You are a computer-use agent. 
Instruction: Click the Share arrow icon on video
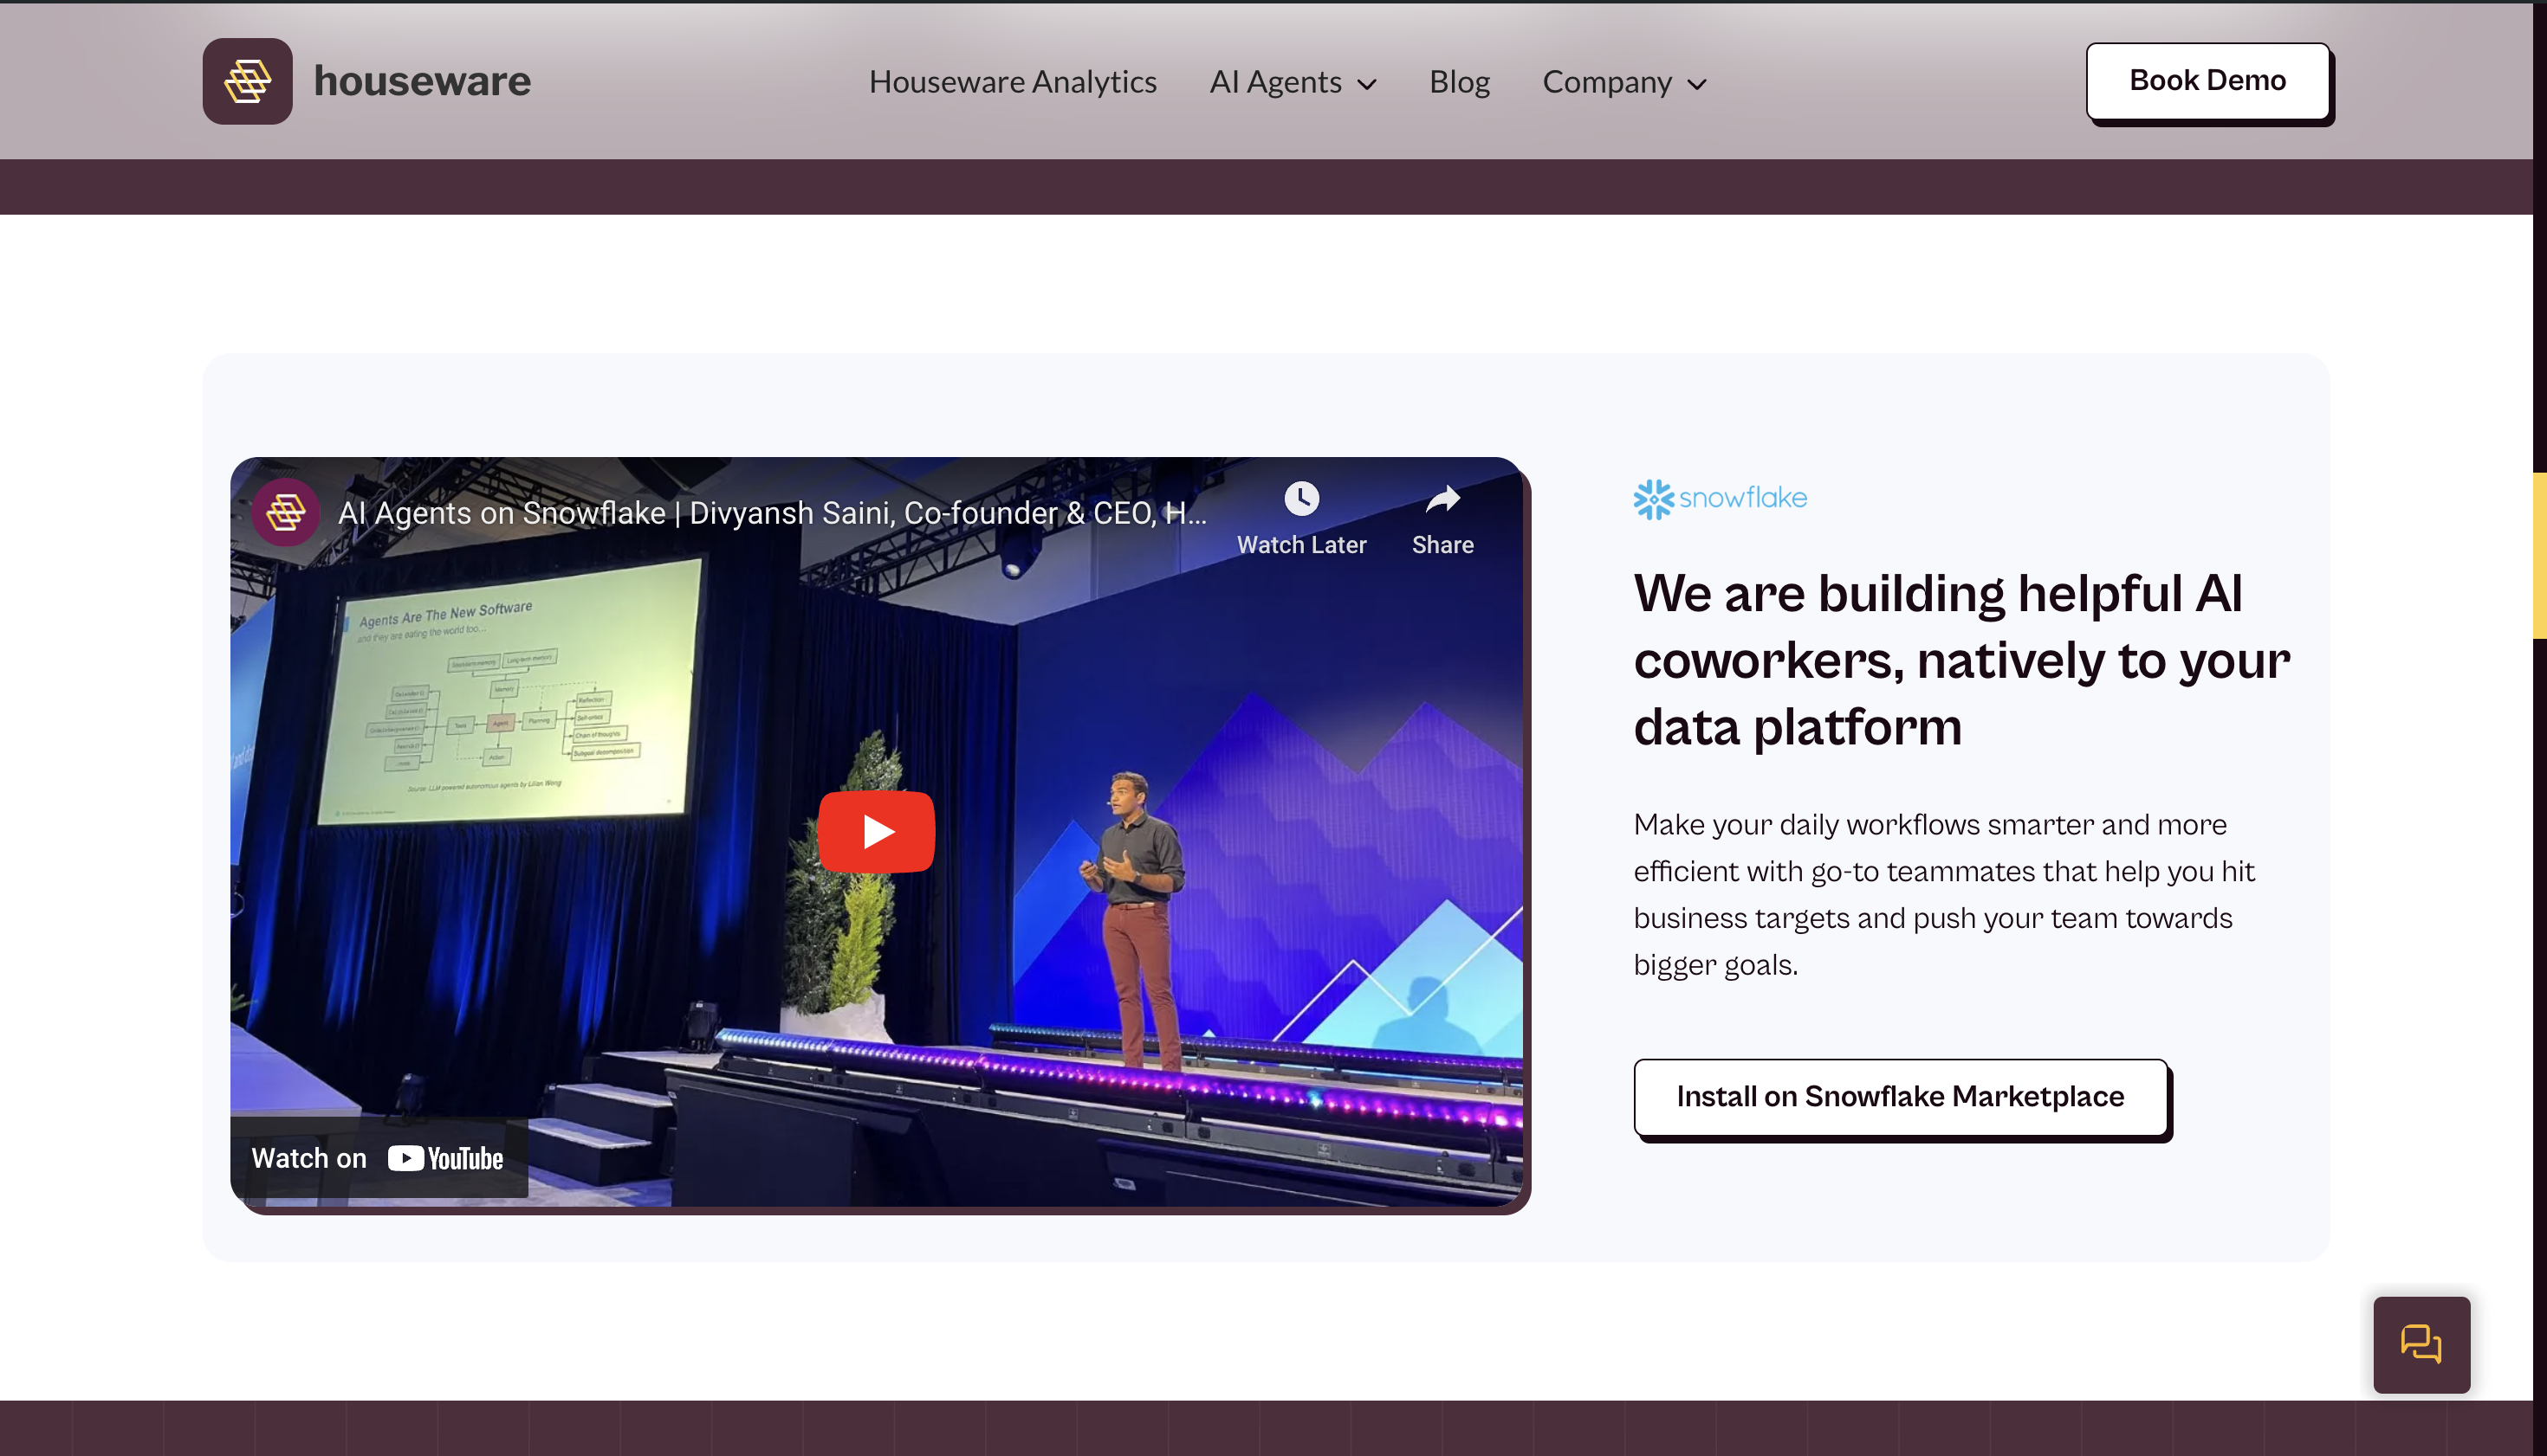tap(1442, 498)
